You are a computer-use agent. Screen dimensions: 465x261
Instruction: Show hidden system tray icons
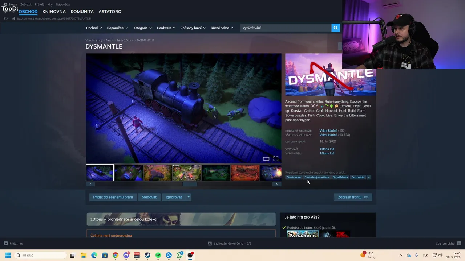[x=401, y=255]
